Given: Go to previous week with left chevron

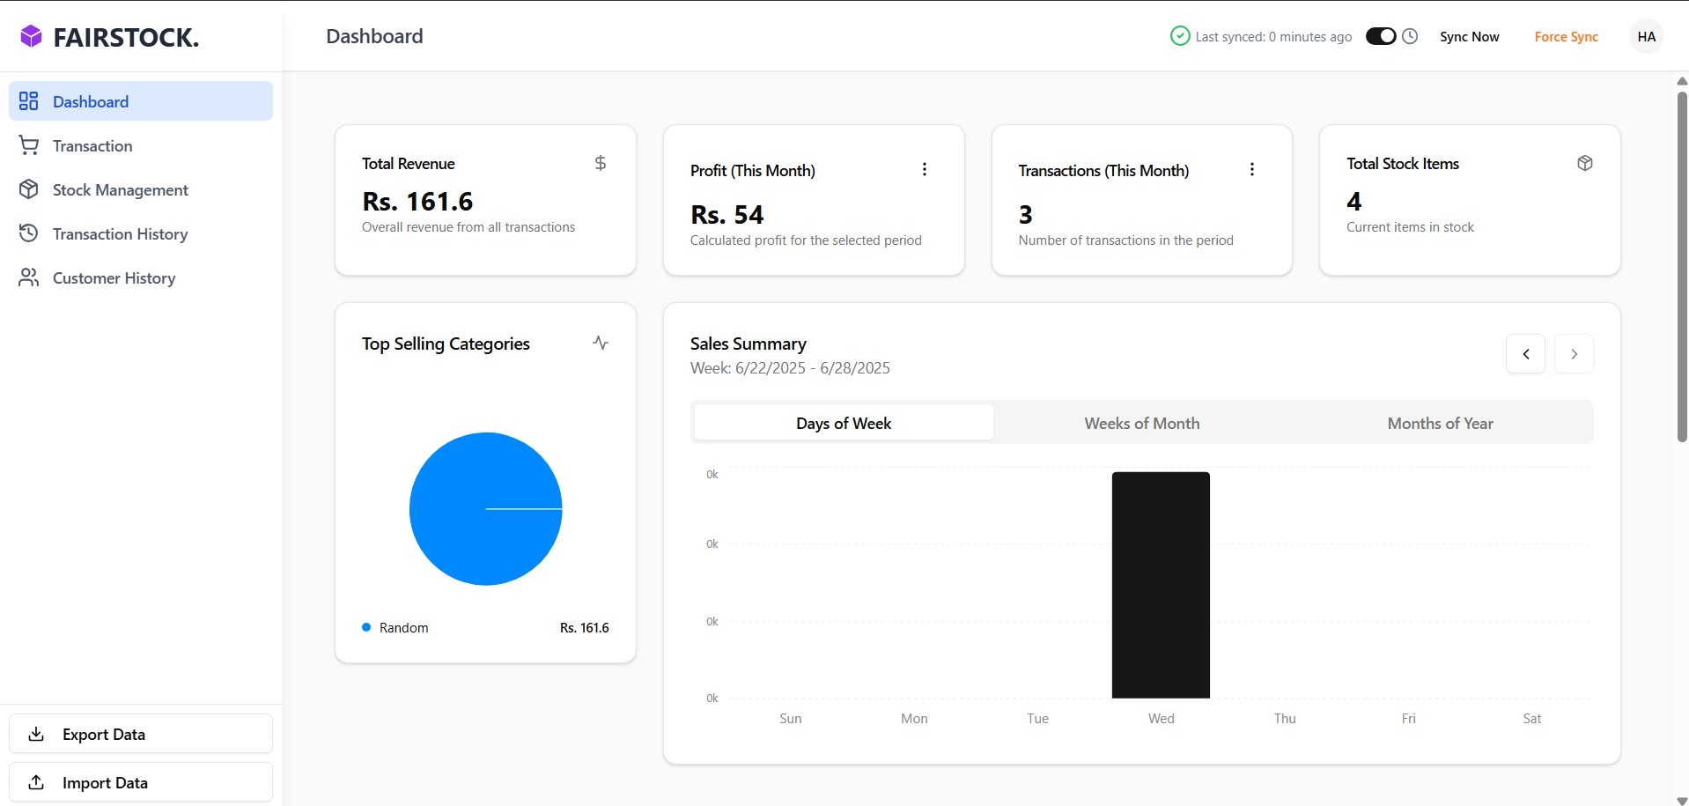Looking at the screenshot, I should point(1525,353).
